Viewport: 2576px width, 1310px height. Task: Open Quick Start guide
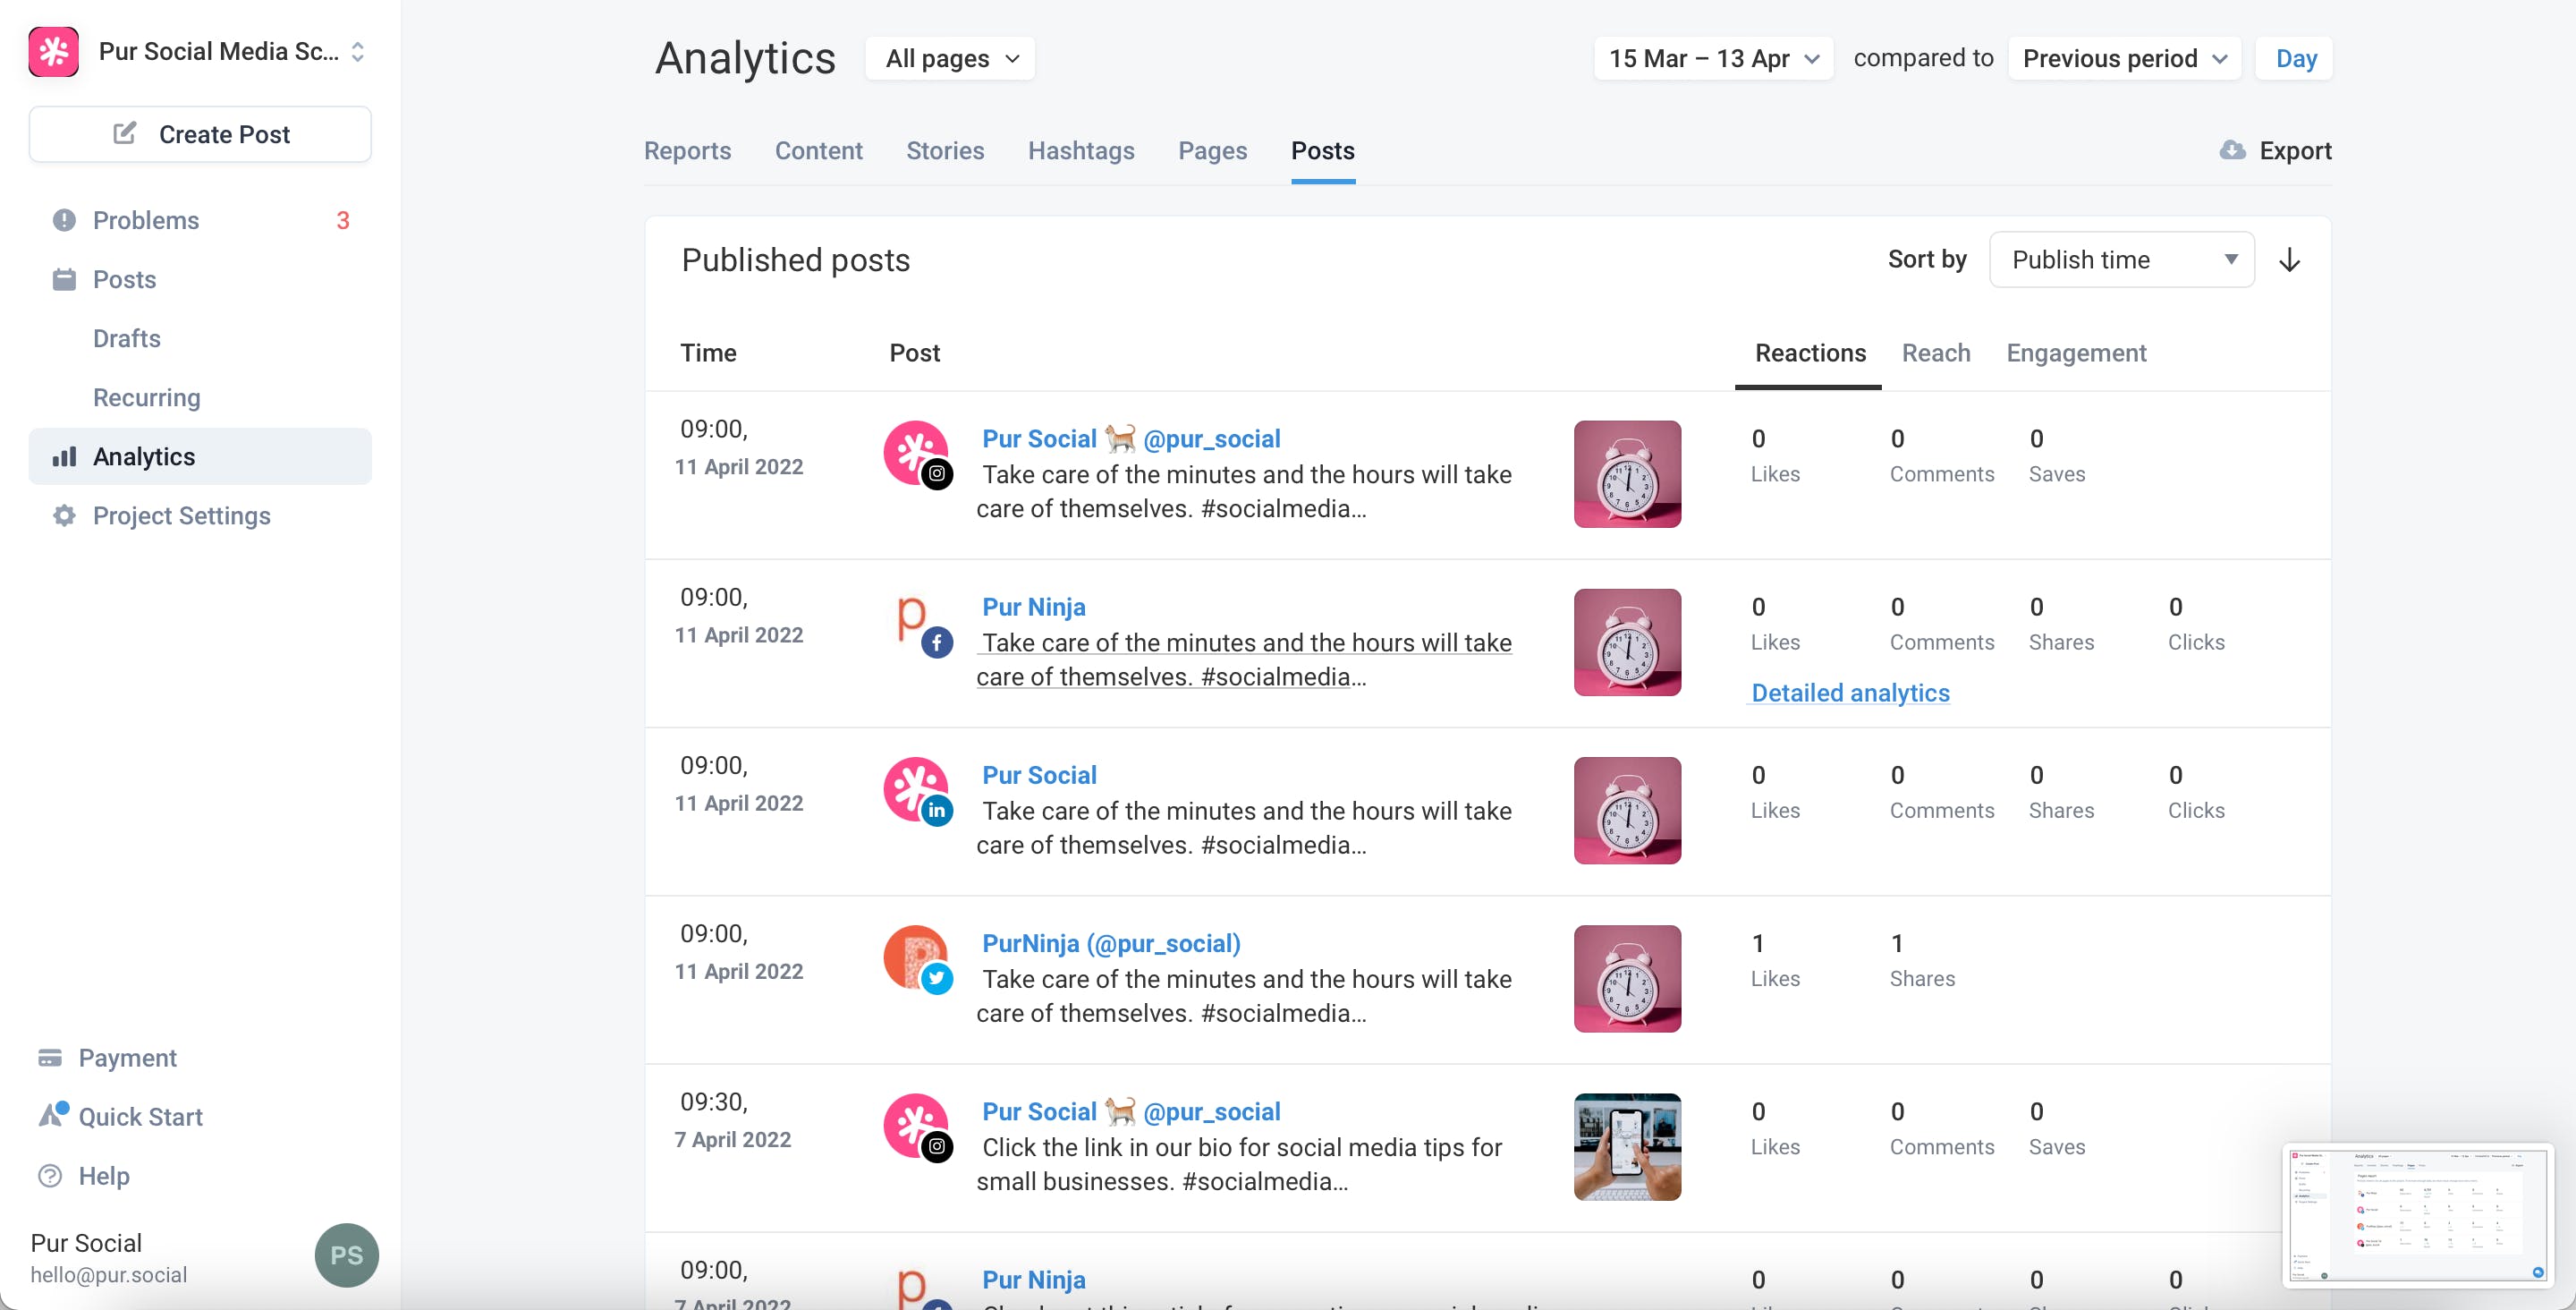(x=141, y=1117)
